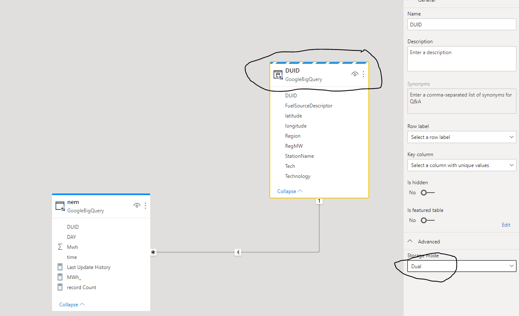Viewport: 519px width, 316px height.
Task: Click the DUID table storage icon
Action: [x=278, y=75]
